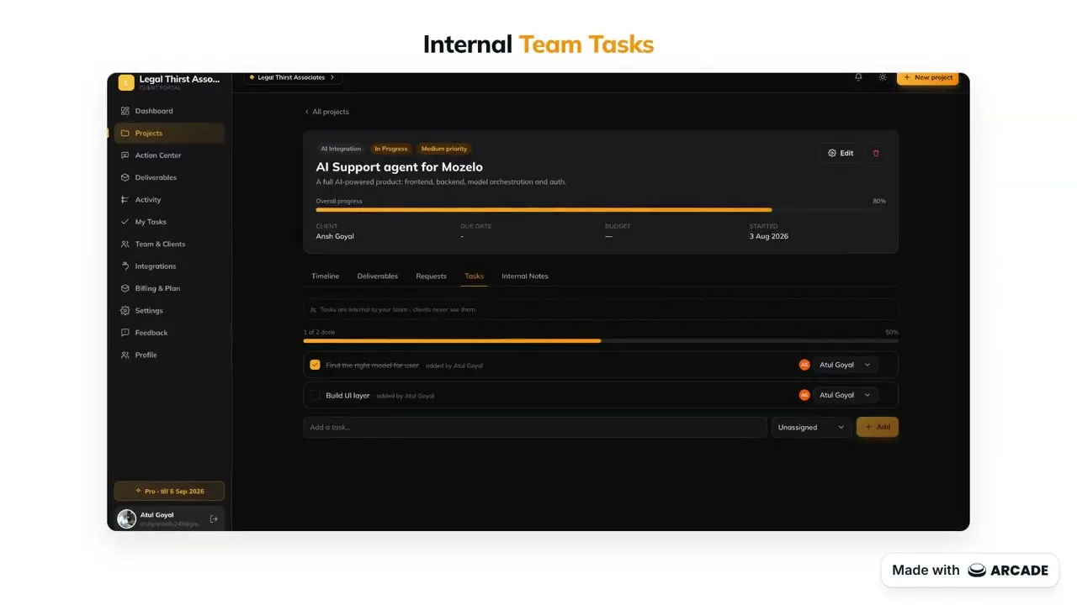Image resolution: width=1077 pixels, height=605 pixels.
Task: Click the project description about AI-powered product
Action: point(441,182)
